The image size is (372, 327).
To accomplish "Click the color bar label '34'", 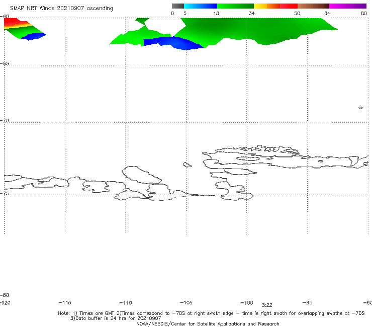I will tap(252, 13).
